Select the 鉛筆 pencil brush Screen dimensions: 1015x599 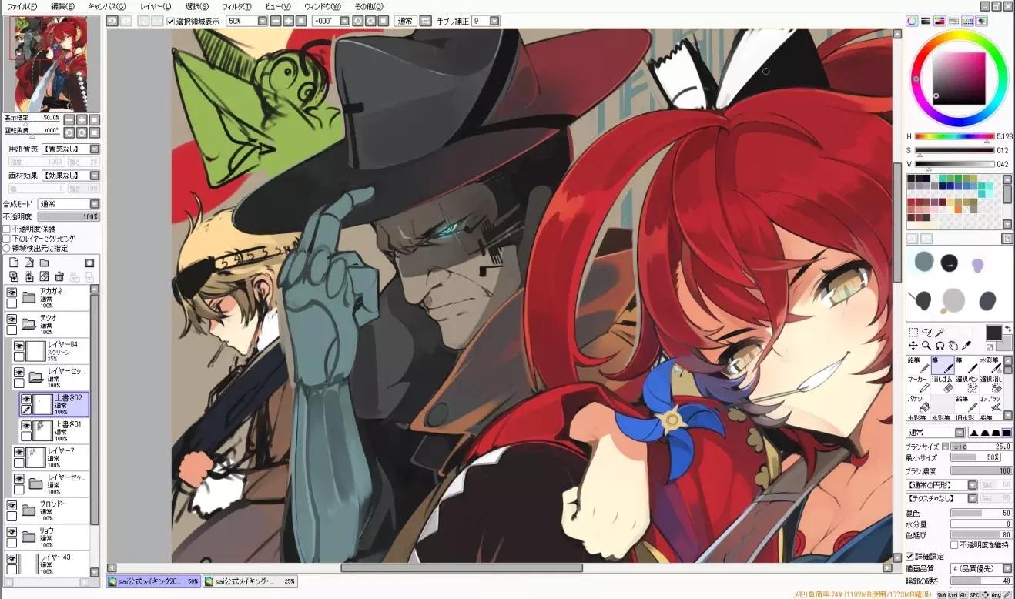click(x=919, y=365)
